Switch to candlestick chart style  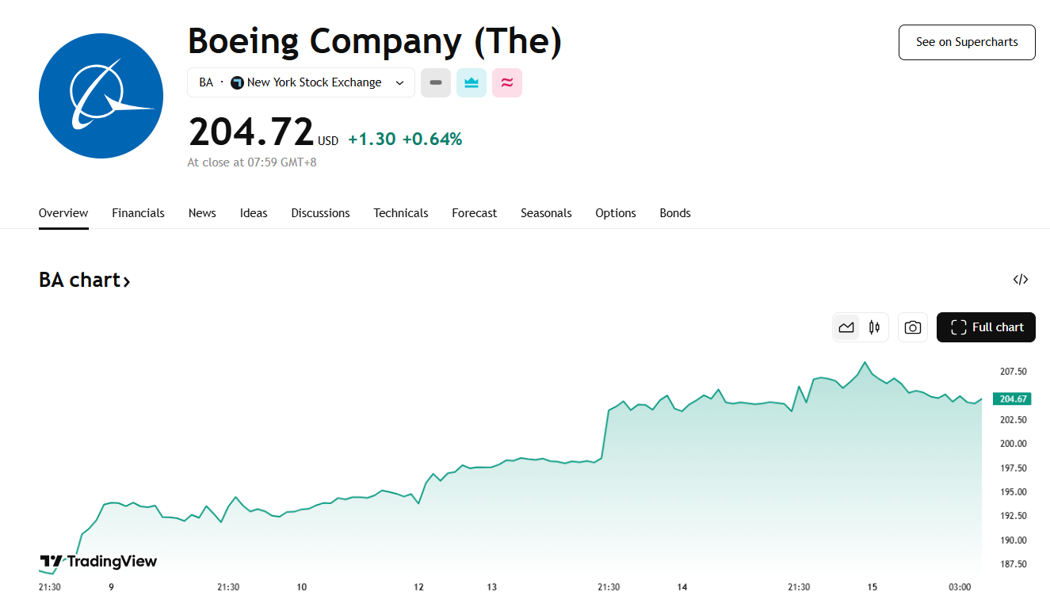tap(874, 327)
